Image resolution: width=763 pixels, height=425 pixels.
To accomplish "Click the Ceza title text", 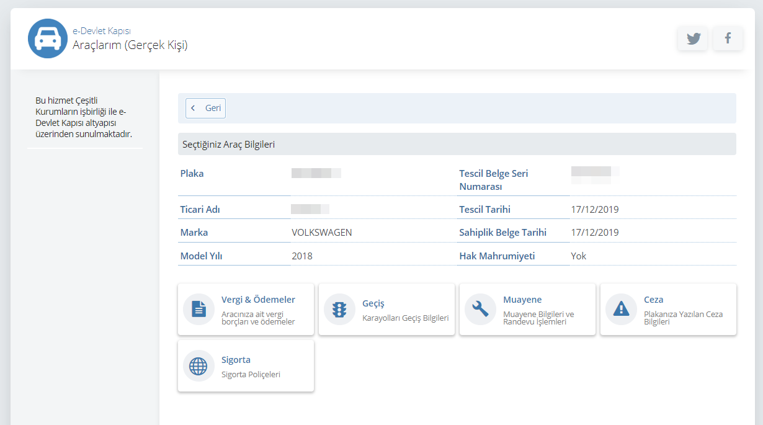I will [x=653, y=300].
